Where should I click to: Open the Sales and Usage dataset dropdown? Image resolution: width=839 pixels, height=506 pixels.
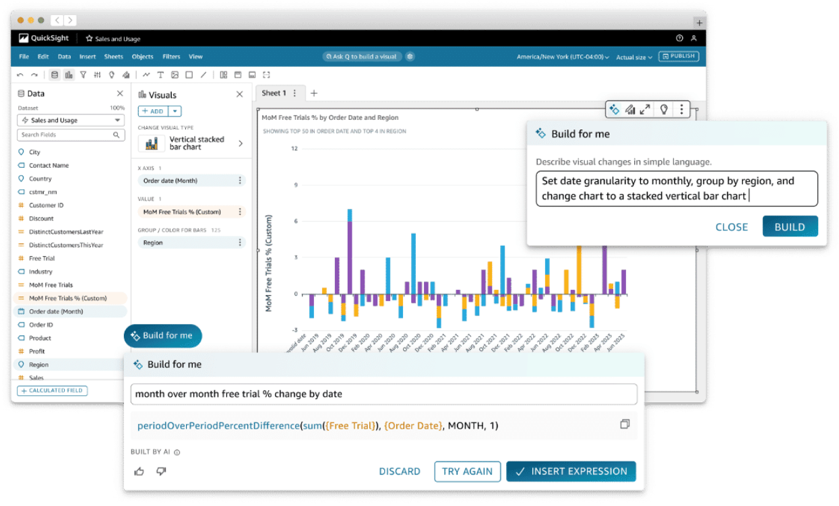[71, 121]
